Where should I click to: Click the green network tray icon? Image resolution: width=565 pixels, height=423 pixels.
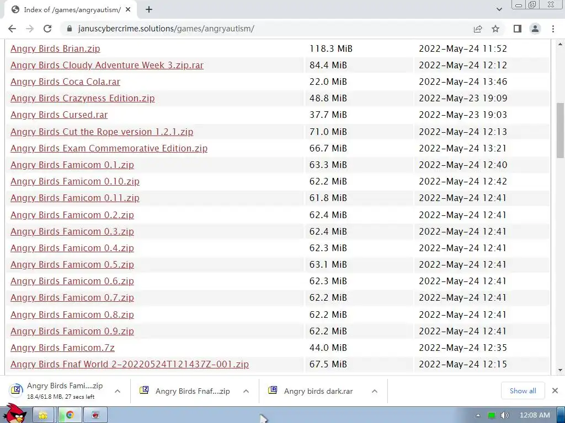492,415
